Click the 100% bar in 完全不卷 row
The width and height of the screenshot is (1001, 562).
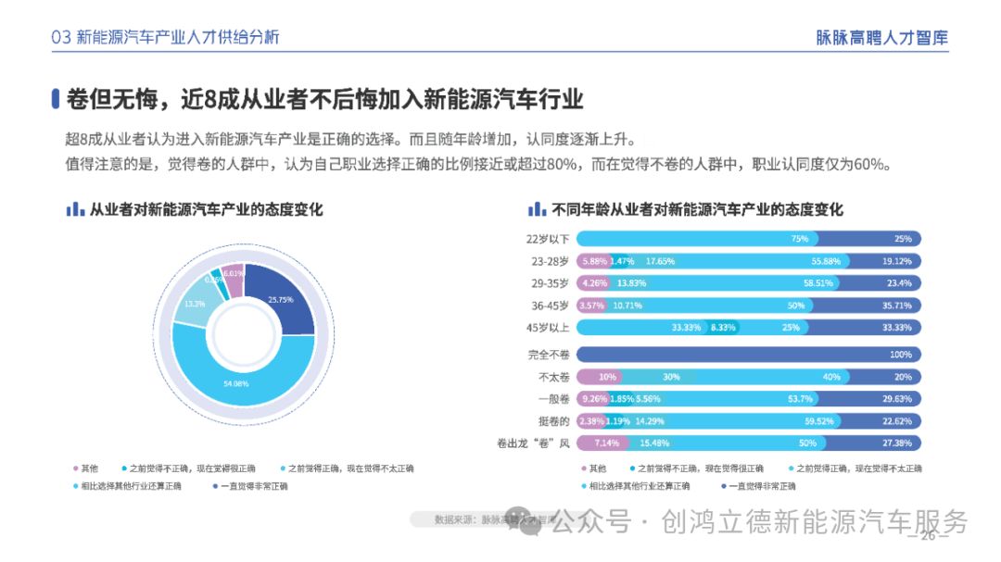coord(749,355)
